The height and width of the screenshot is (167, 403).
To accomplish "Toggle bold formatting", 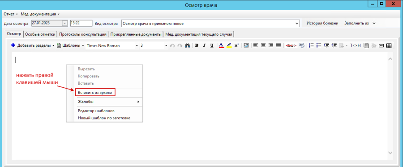I will 197,46.
